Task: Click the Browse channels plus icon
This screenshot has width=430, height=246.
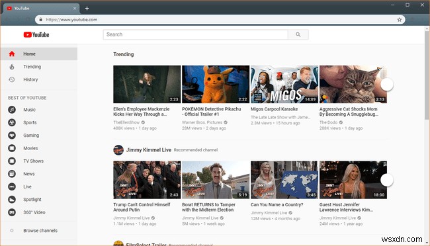Action: click(12, 231)
